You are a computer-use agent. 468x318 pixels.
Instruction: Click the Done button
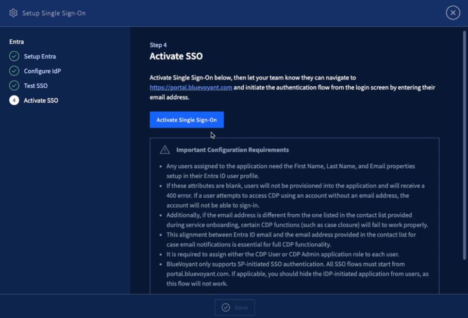234,307
